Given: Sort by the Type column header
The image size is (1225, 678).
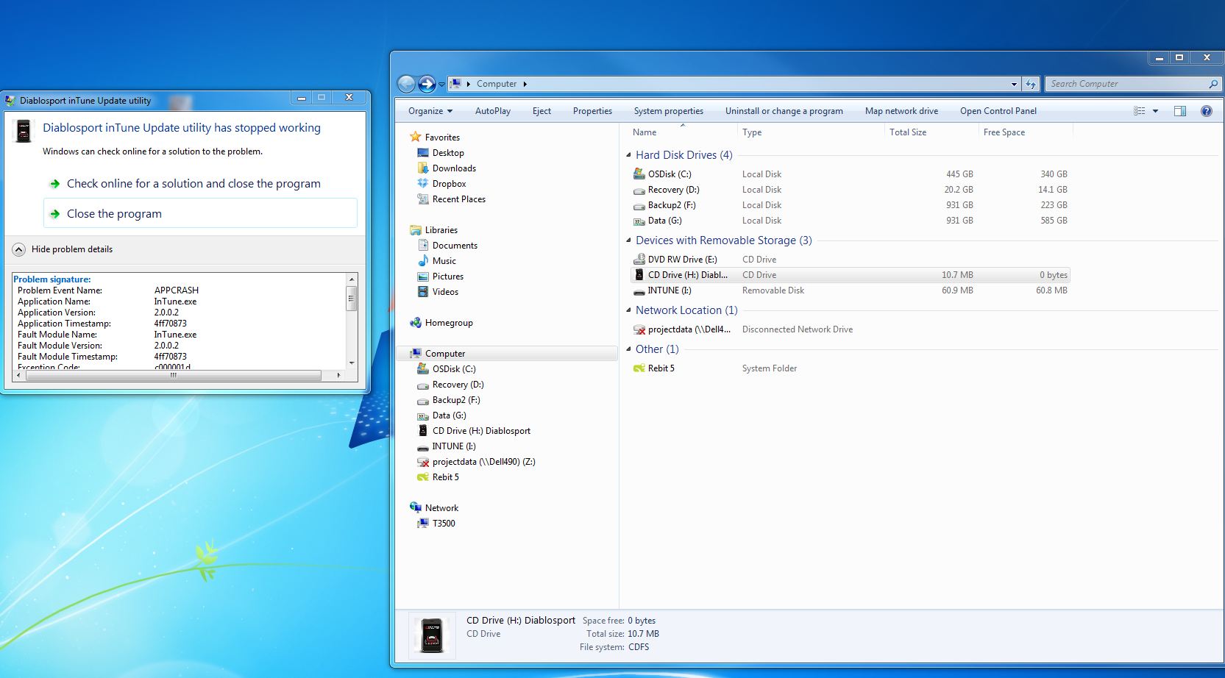Looking at the screenshot, I should coord(752,132).
